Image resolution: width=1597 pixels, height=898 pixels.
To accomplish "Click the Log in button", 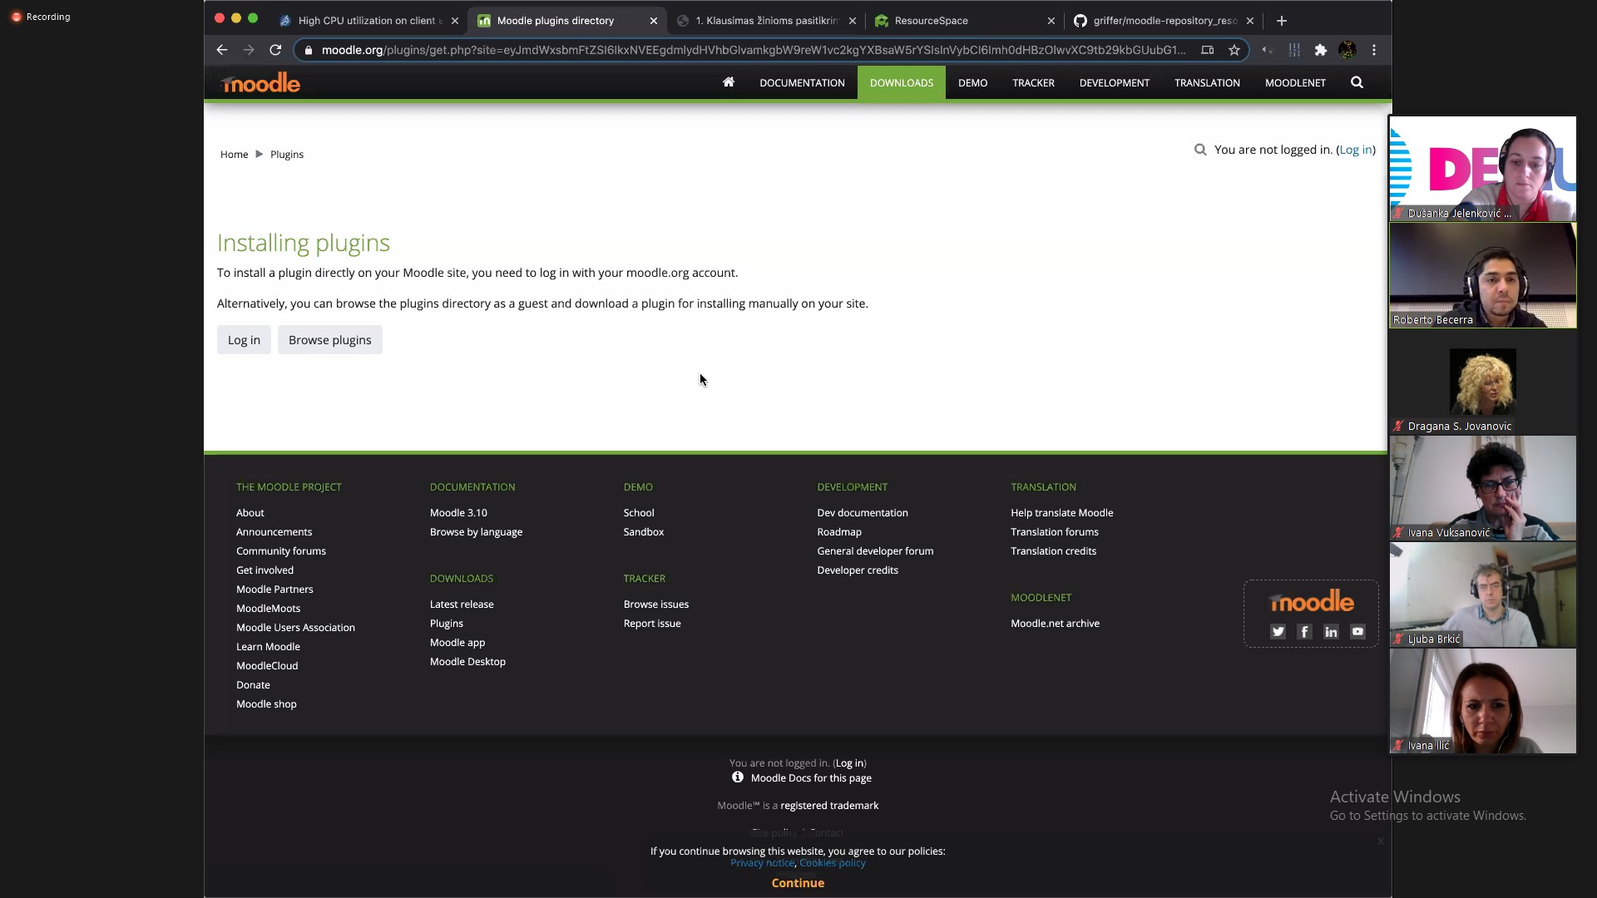I will pos(244,340).
